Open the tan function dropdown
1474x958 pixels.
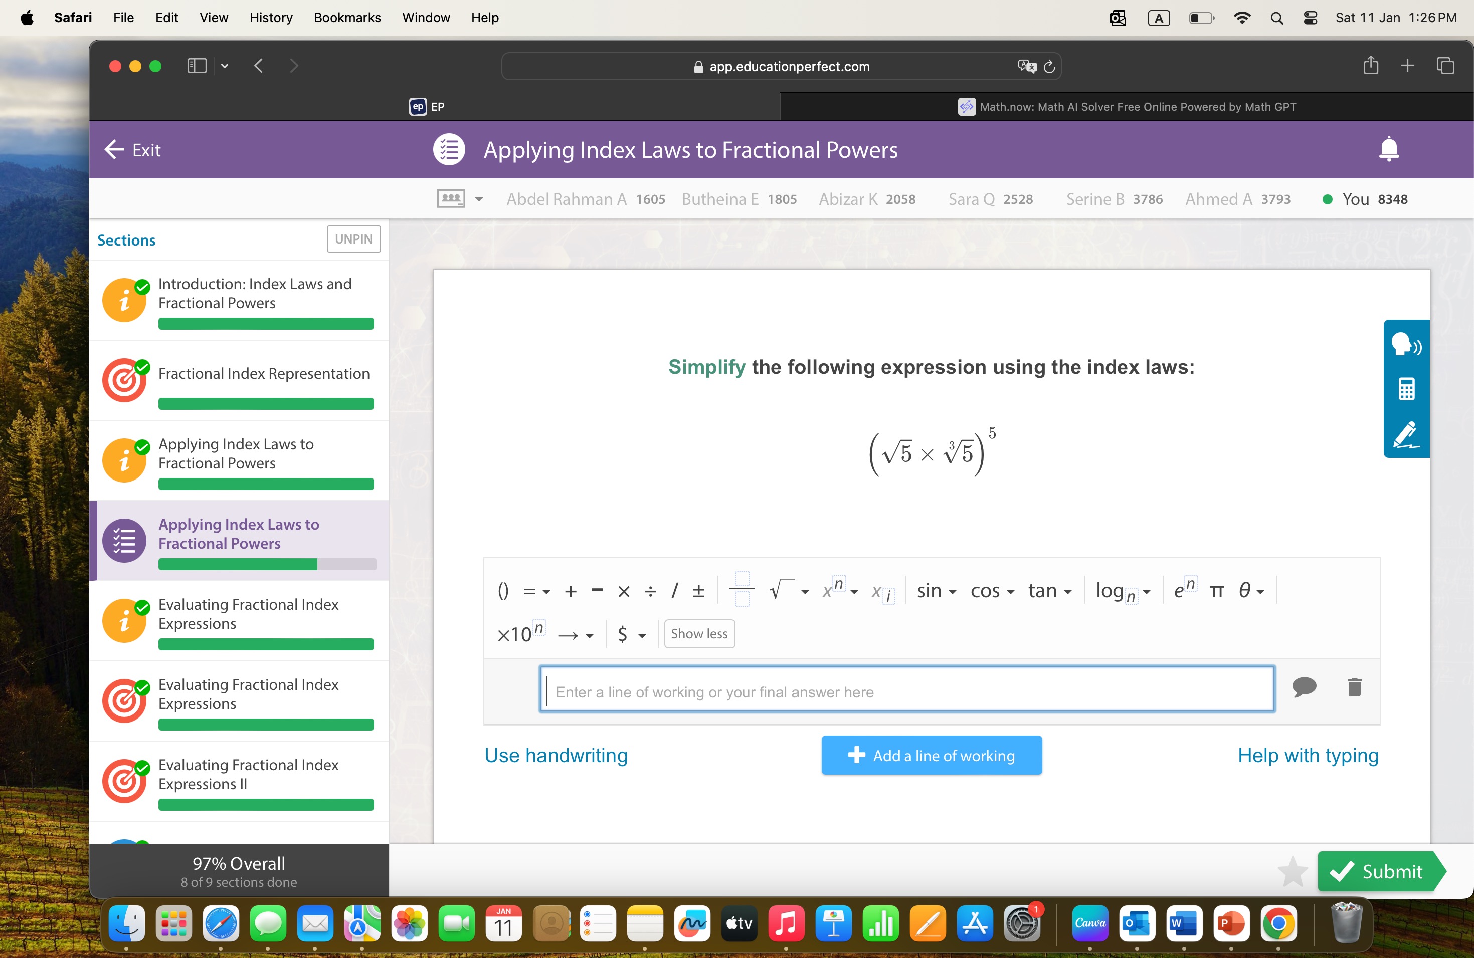point(1050,591)
